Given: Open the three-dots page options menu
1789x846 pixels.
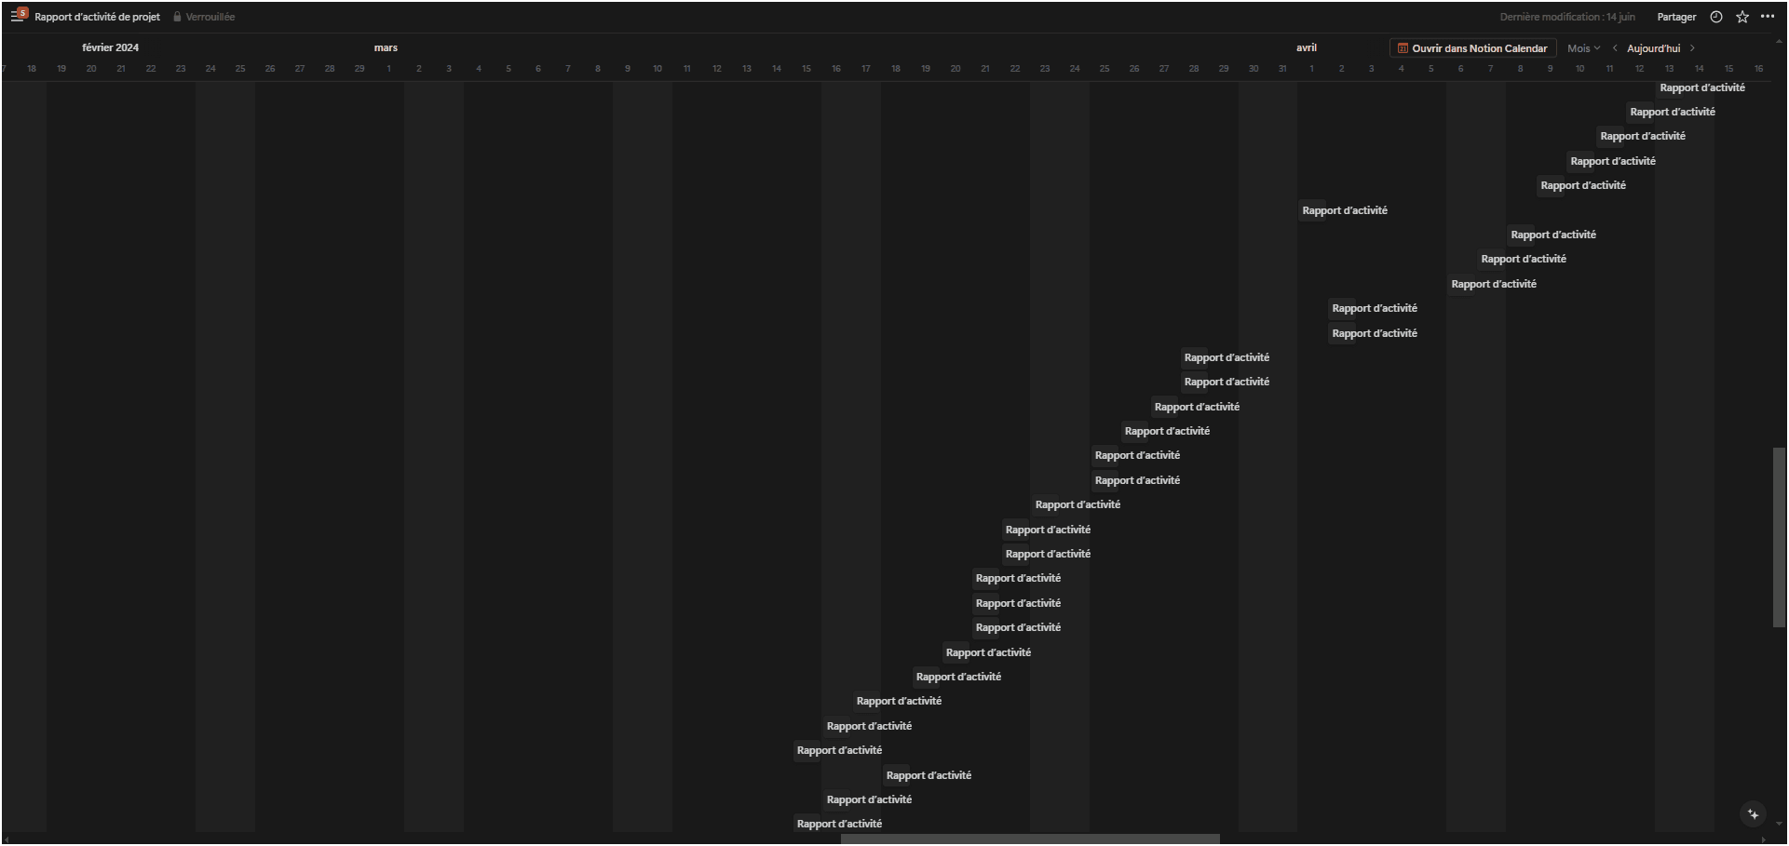Looking at the screenshot, I should coord(1768,17).
